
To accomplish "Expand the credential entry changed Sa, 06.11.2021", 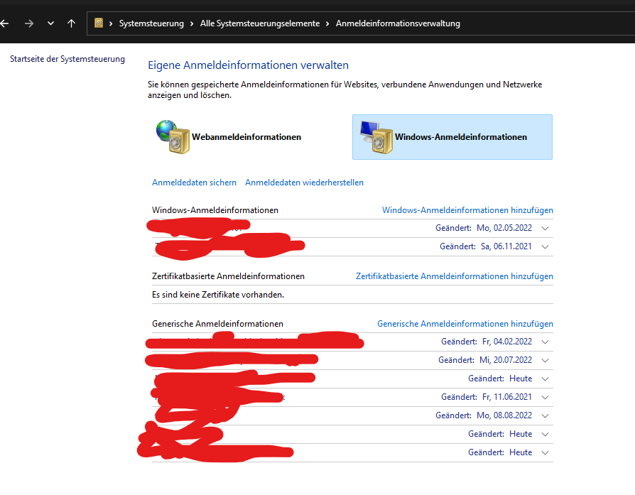I will [x=545, y=246].
